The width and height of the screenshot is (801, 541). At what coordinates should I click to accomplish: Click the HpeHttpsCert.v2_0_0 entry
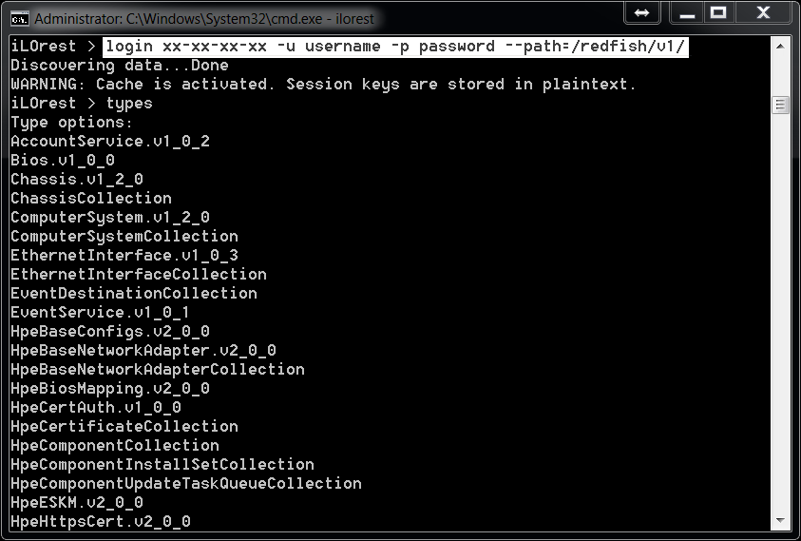pos(101,522)
